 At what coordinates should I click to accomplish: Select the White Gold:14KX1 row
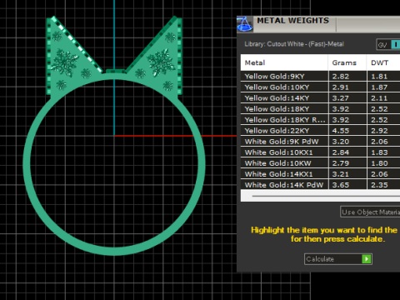pos(320,174)
